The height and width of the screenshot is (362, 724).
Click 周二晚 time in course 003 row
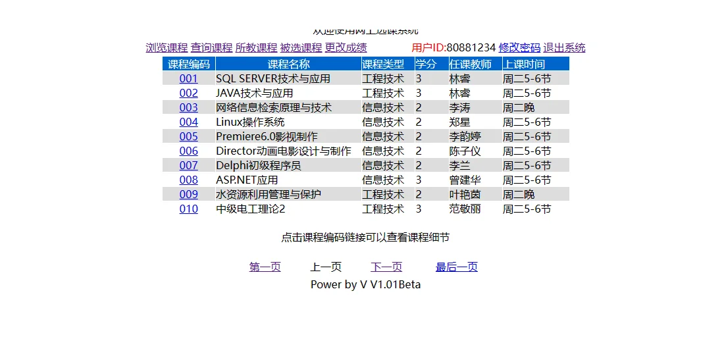[519, 107]
